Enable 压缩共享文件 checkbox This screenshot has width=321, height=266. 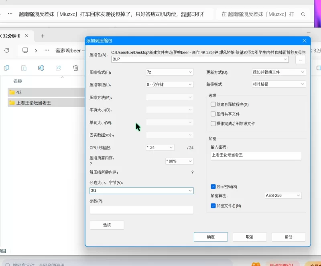pos(213,114)
